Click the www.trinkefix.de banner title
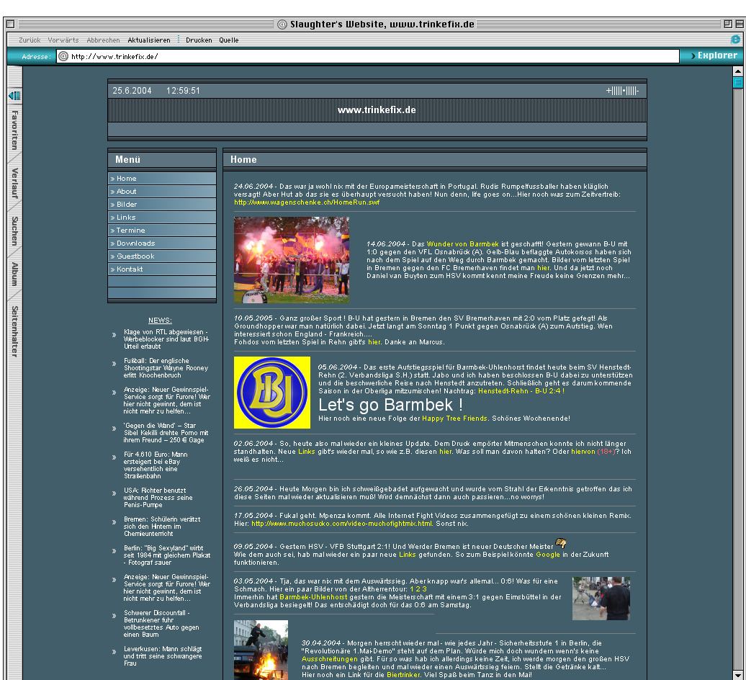This screenshot has width=746, height=680. point(377,110)
